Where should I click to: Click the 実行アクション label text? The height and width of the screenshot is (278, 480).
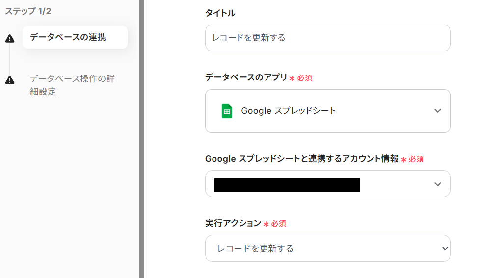pos(233,223)
